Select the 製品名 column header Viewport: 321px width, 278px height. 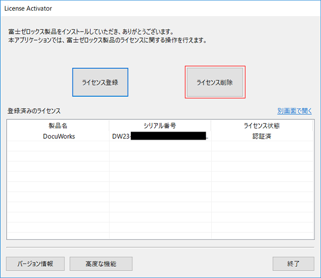[x=58, y=126]
